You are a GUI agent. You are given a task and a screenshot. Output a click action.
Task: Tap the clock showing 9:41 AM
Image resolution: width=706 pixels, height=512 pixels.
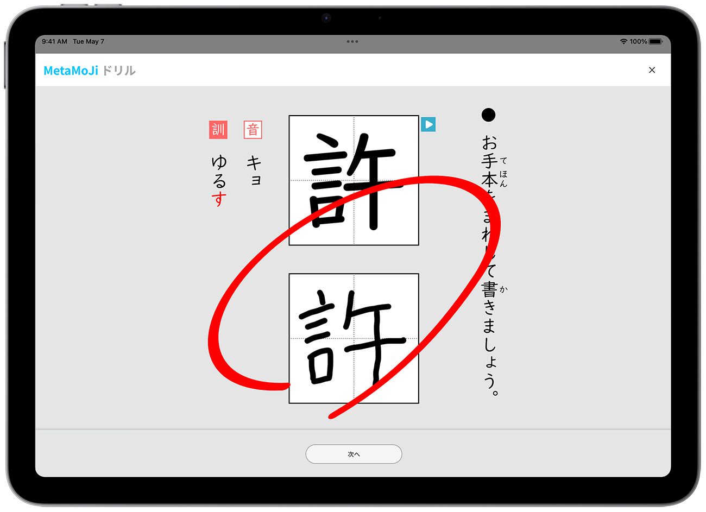coord(53,41)
